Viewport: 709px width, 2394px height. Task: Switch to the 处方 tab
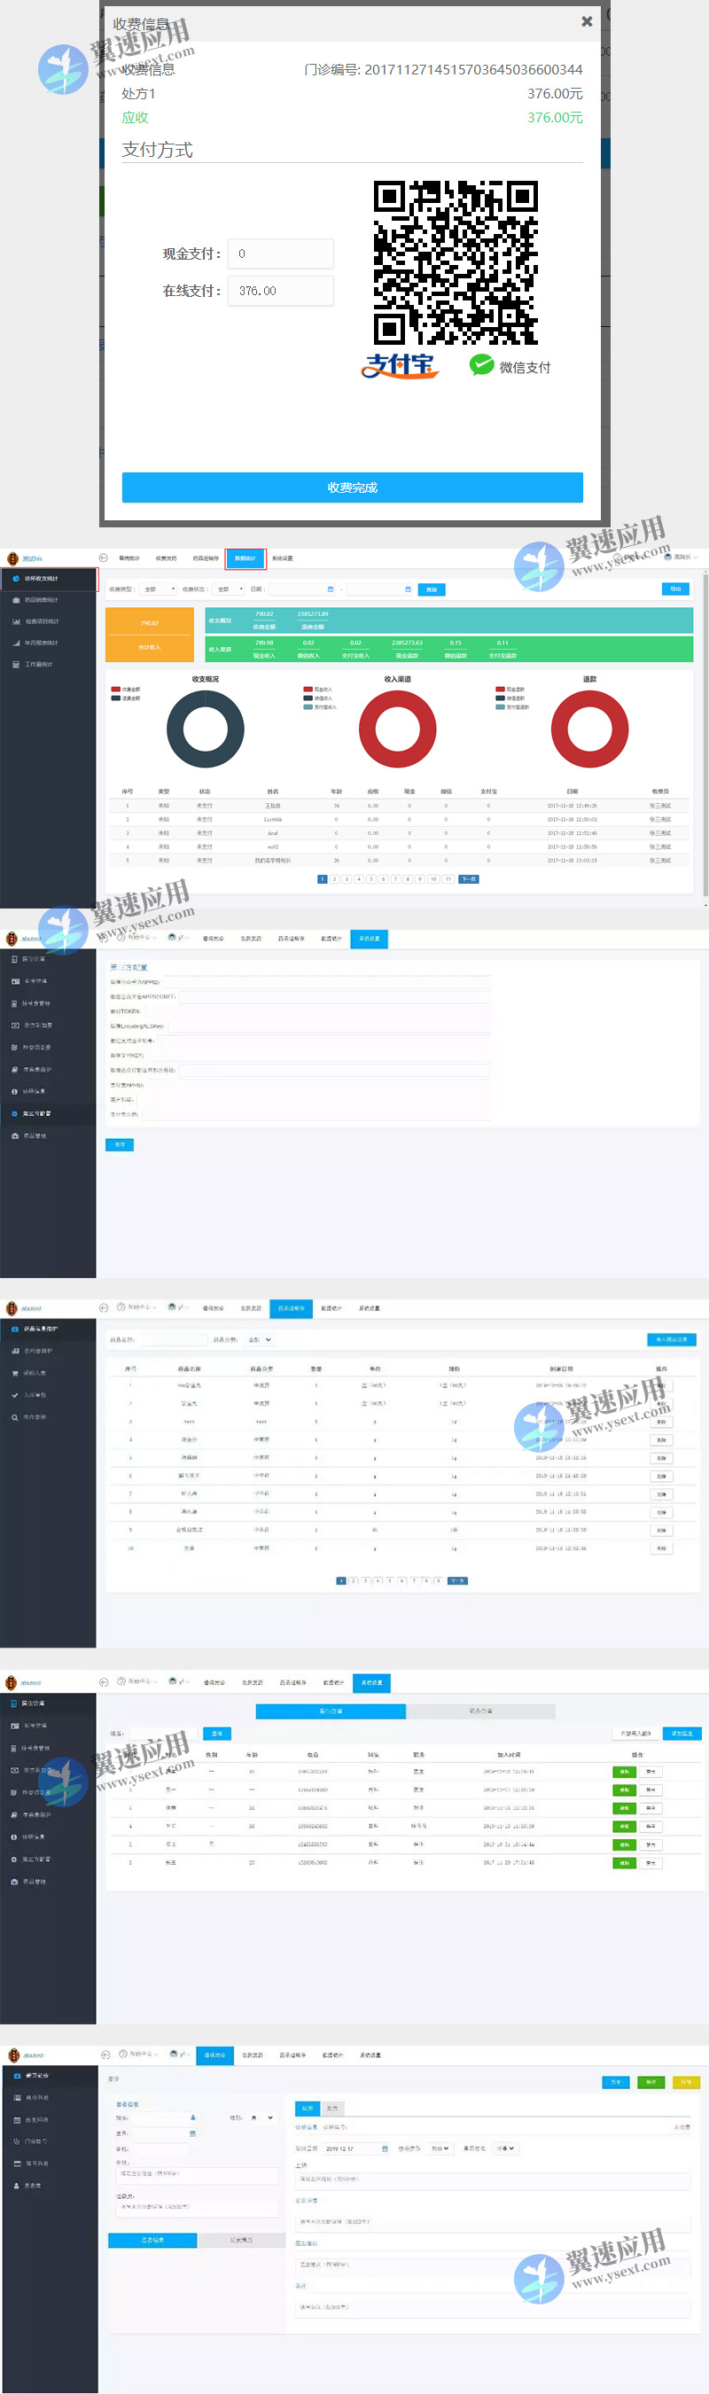click(331, 2109)
